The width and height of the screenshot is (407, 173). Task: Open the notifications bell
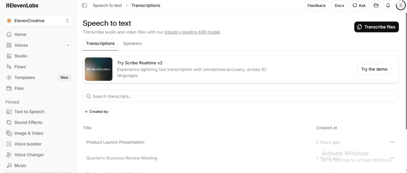(x=388, y=6)
